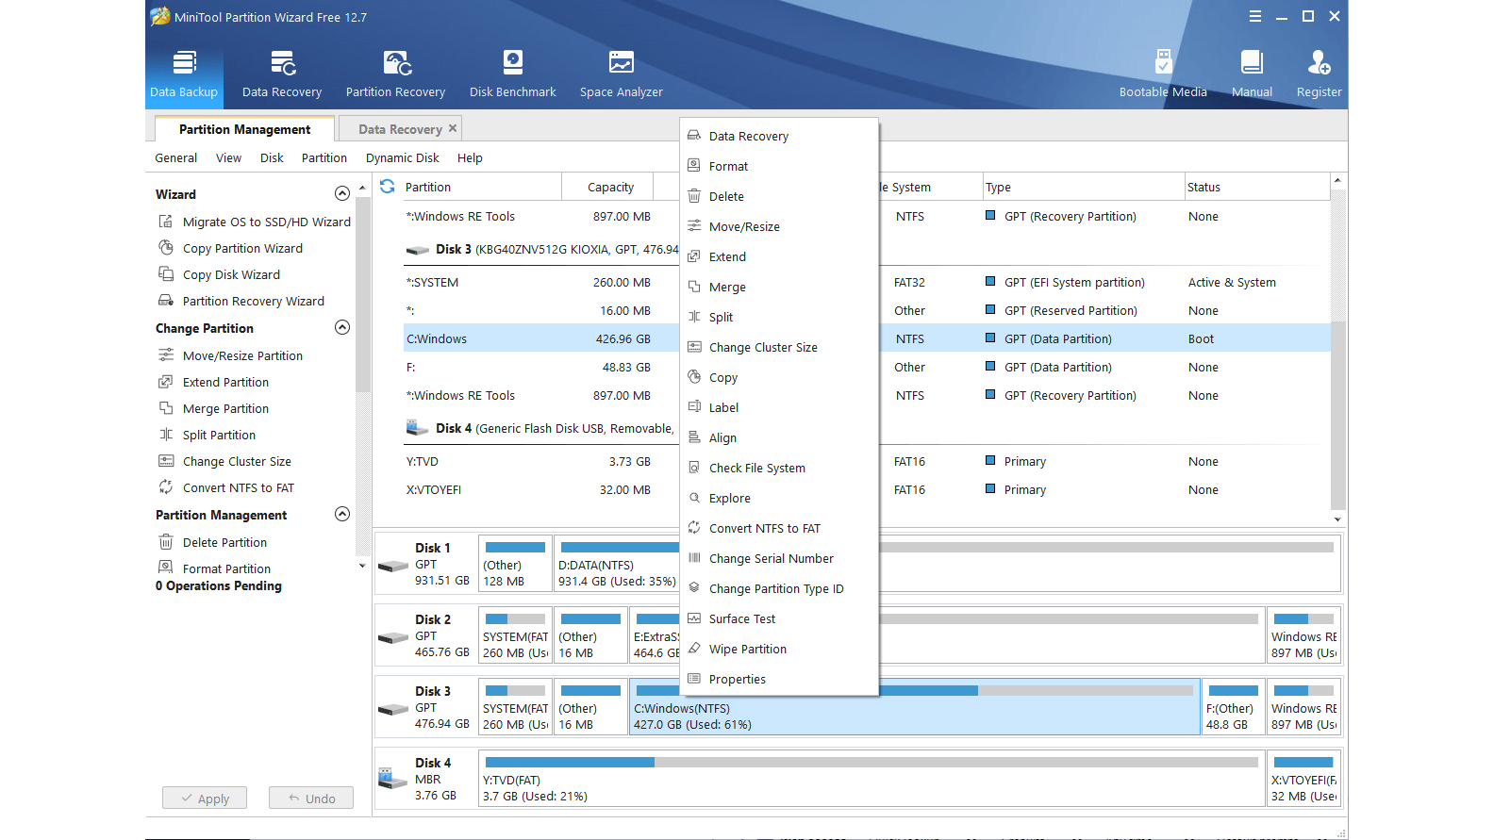This screenshot has height=840, width=1494.
Task: Open the Dynamic Disk menu
Action: coord(402,158)
